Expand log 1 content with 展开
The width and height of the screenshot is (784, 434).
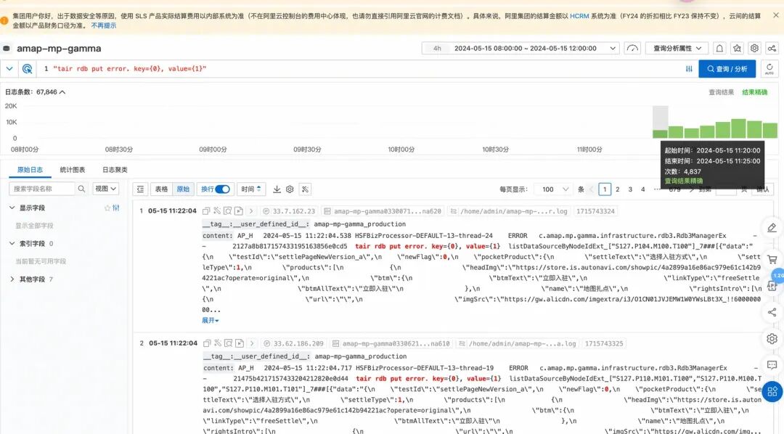click(x=210, y=321)
